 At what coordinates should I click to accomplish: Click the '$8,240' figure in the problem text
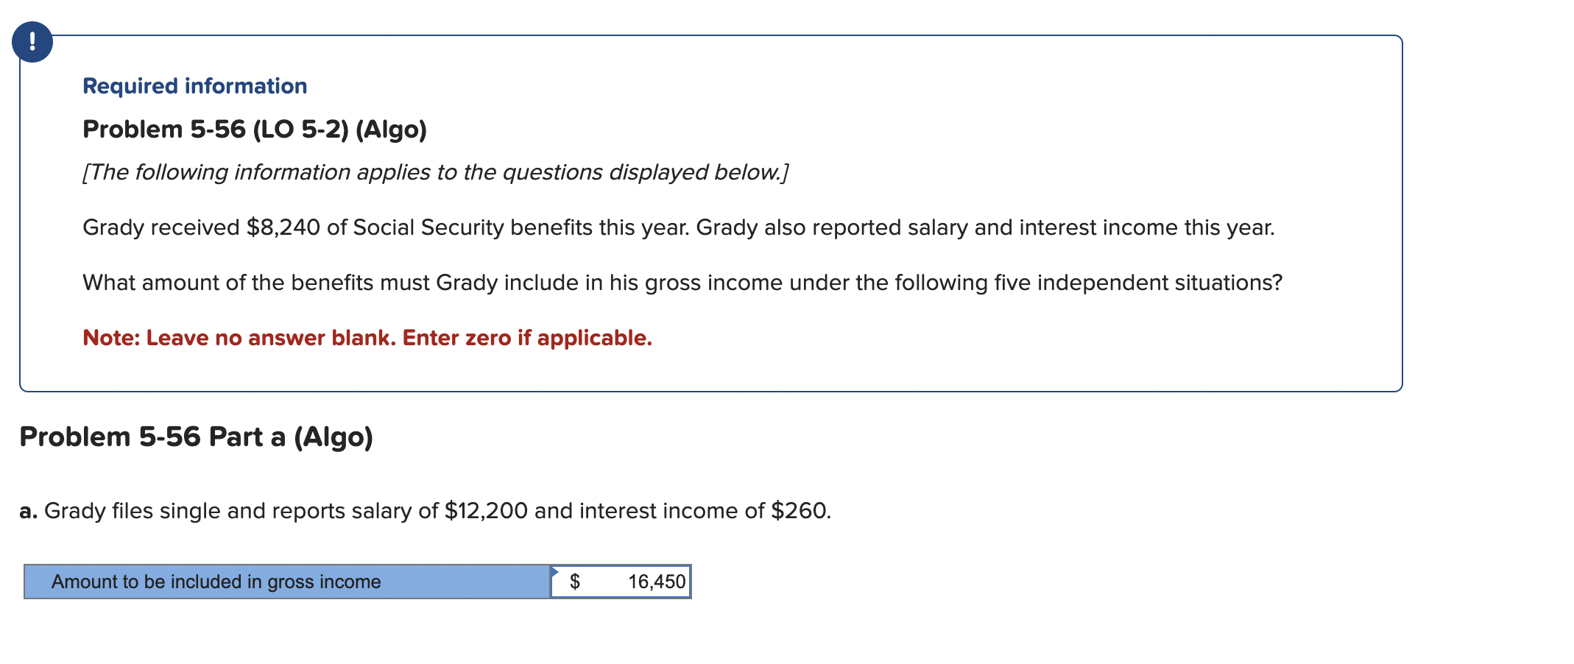click(x=282, y=227)
